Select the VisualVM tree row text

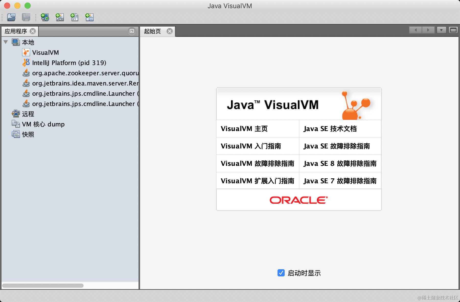click(x=45, y=52)
